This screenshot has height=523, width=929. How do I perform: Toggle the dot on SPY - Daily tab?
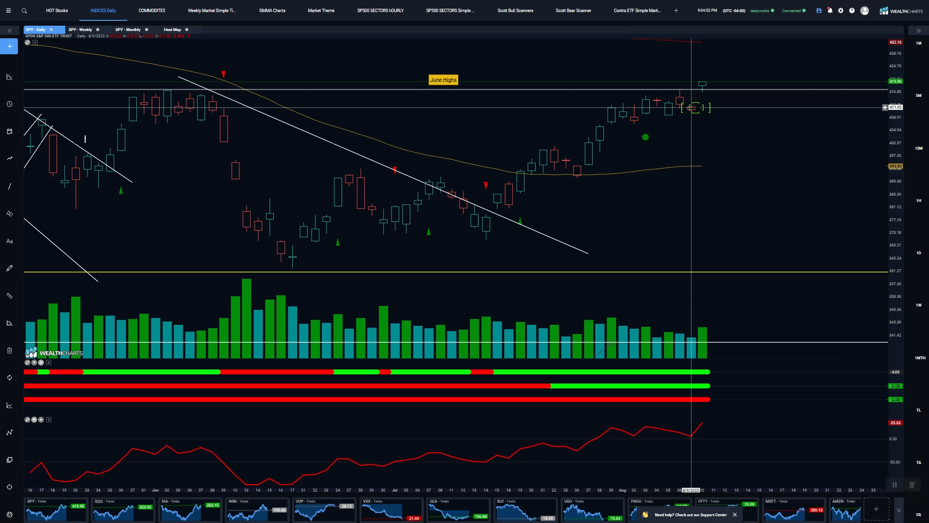[51, 30]
